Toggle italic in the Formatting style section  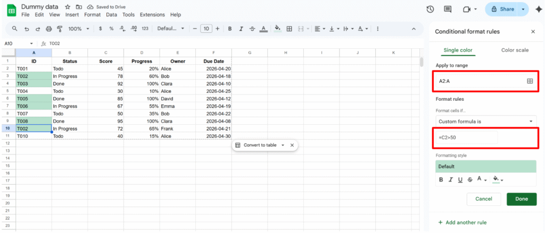[x=451, y=180]
